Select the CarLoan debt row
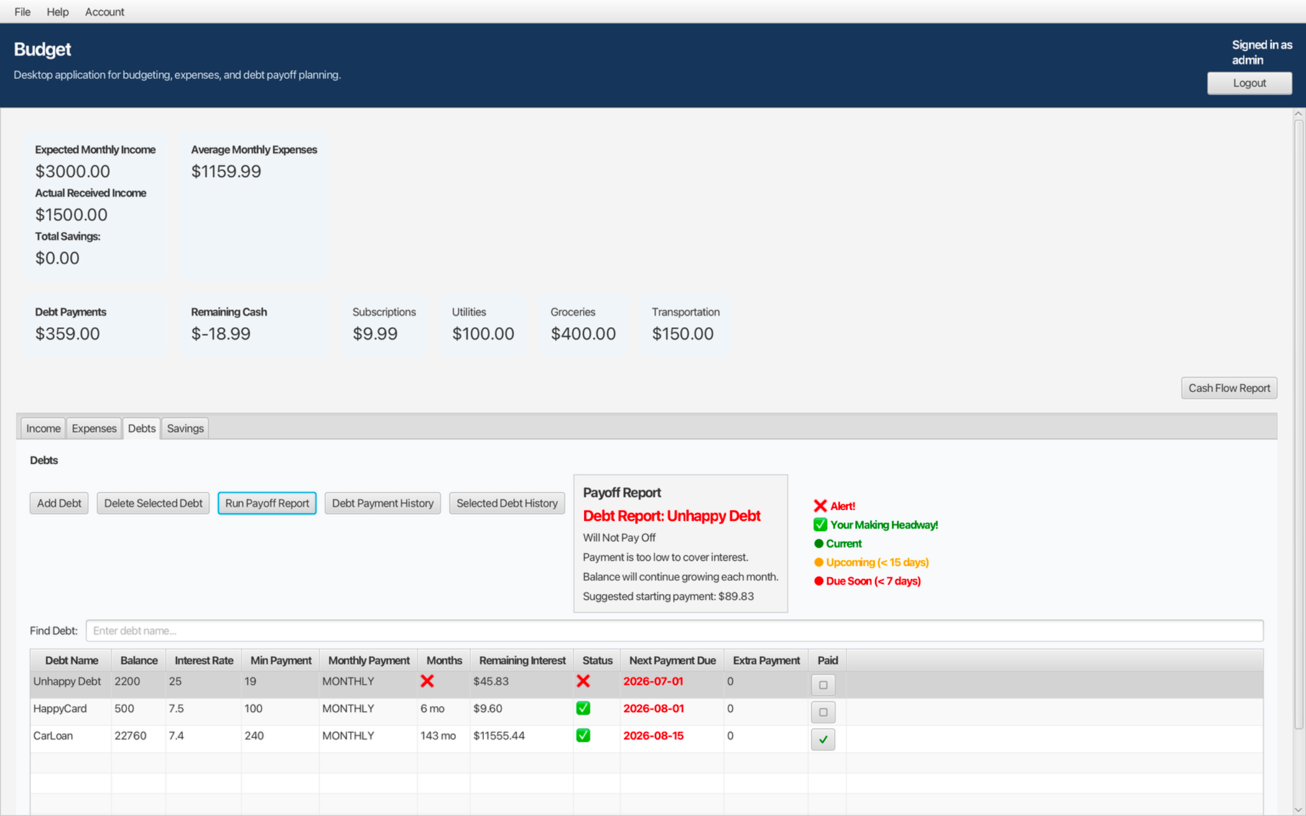 point(647,739)
